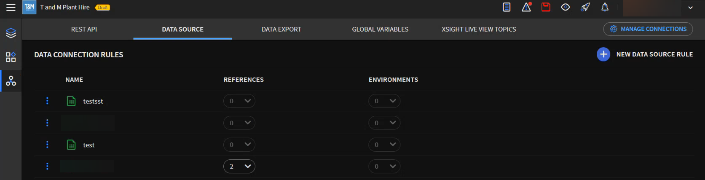
Task: Click the red save disk icon
Action: coord(546,7)
